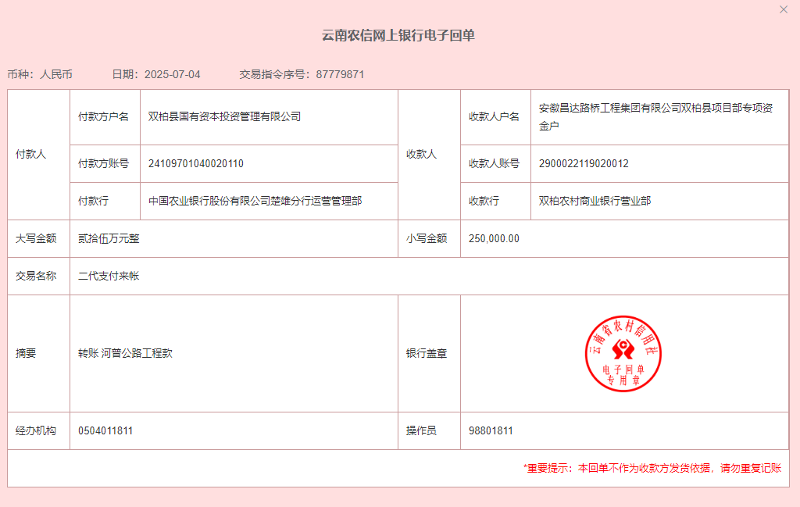The width and height of the screenshot is (800, 507).
Task: Select payee account number 2900022119020012
Action: pos(584,163)
